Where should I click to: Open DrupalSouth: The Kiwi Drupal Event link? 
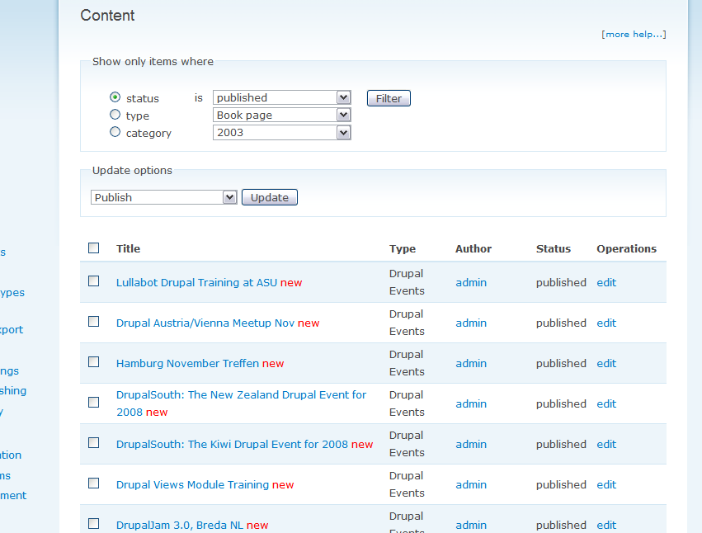[232, 444]
